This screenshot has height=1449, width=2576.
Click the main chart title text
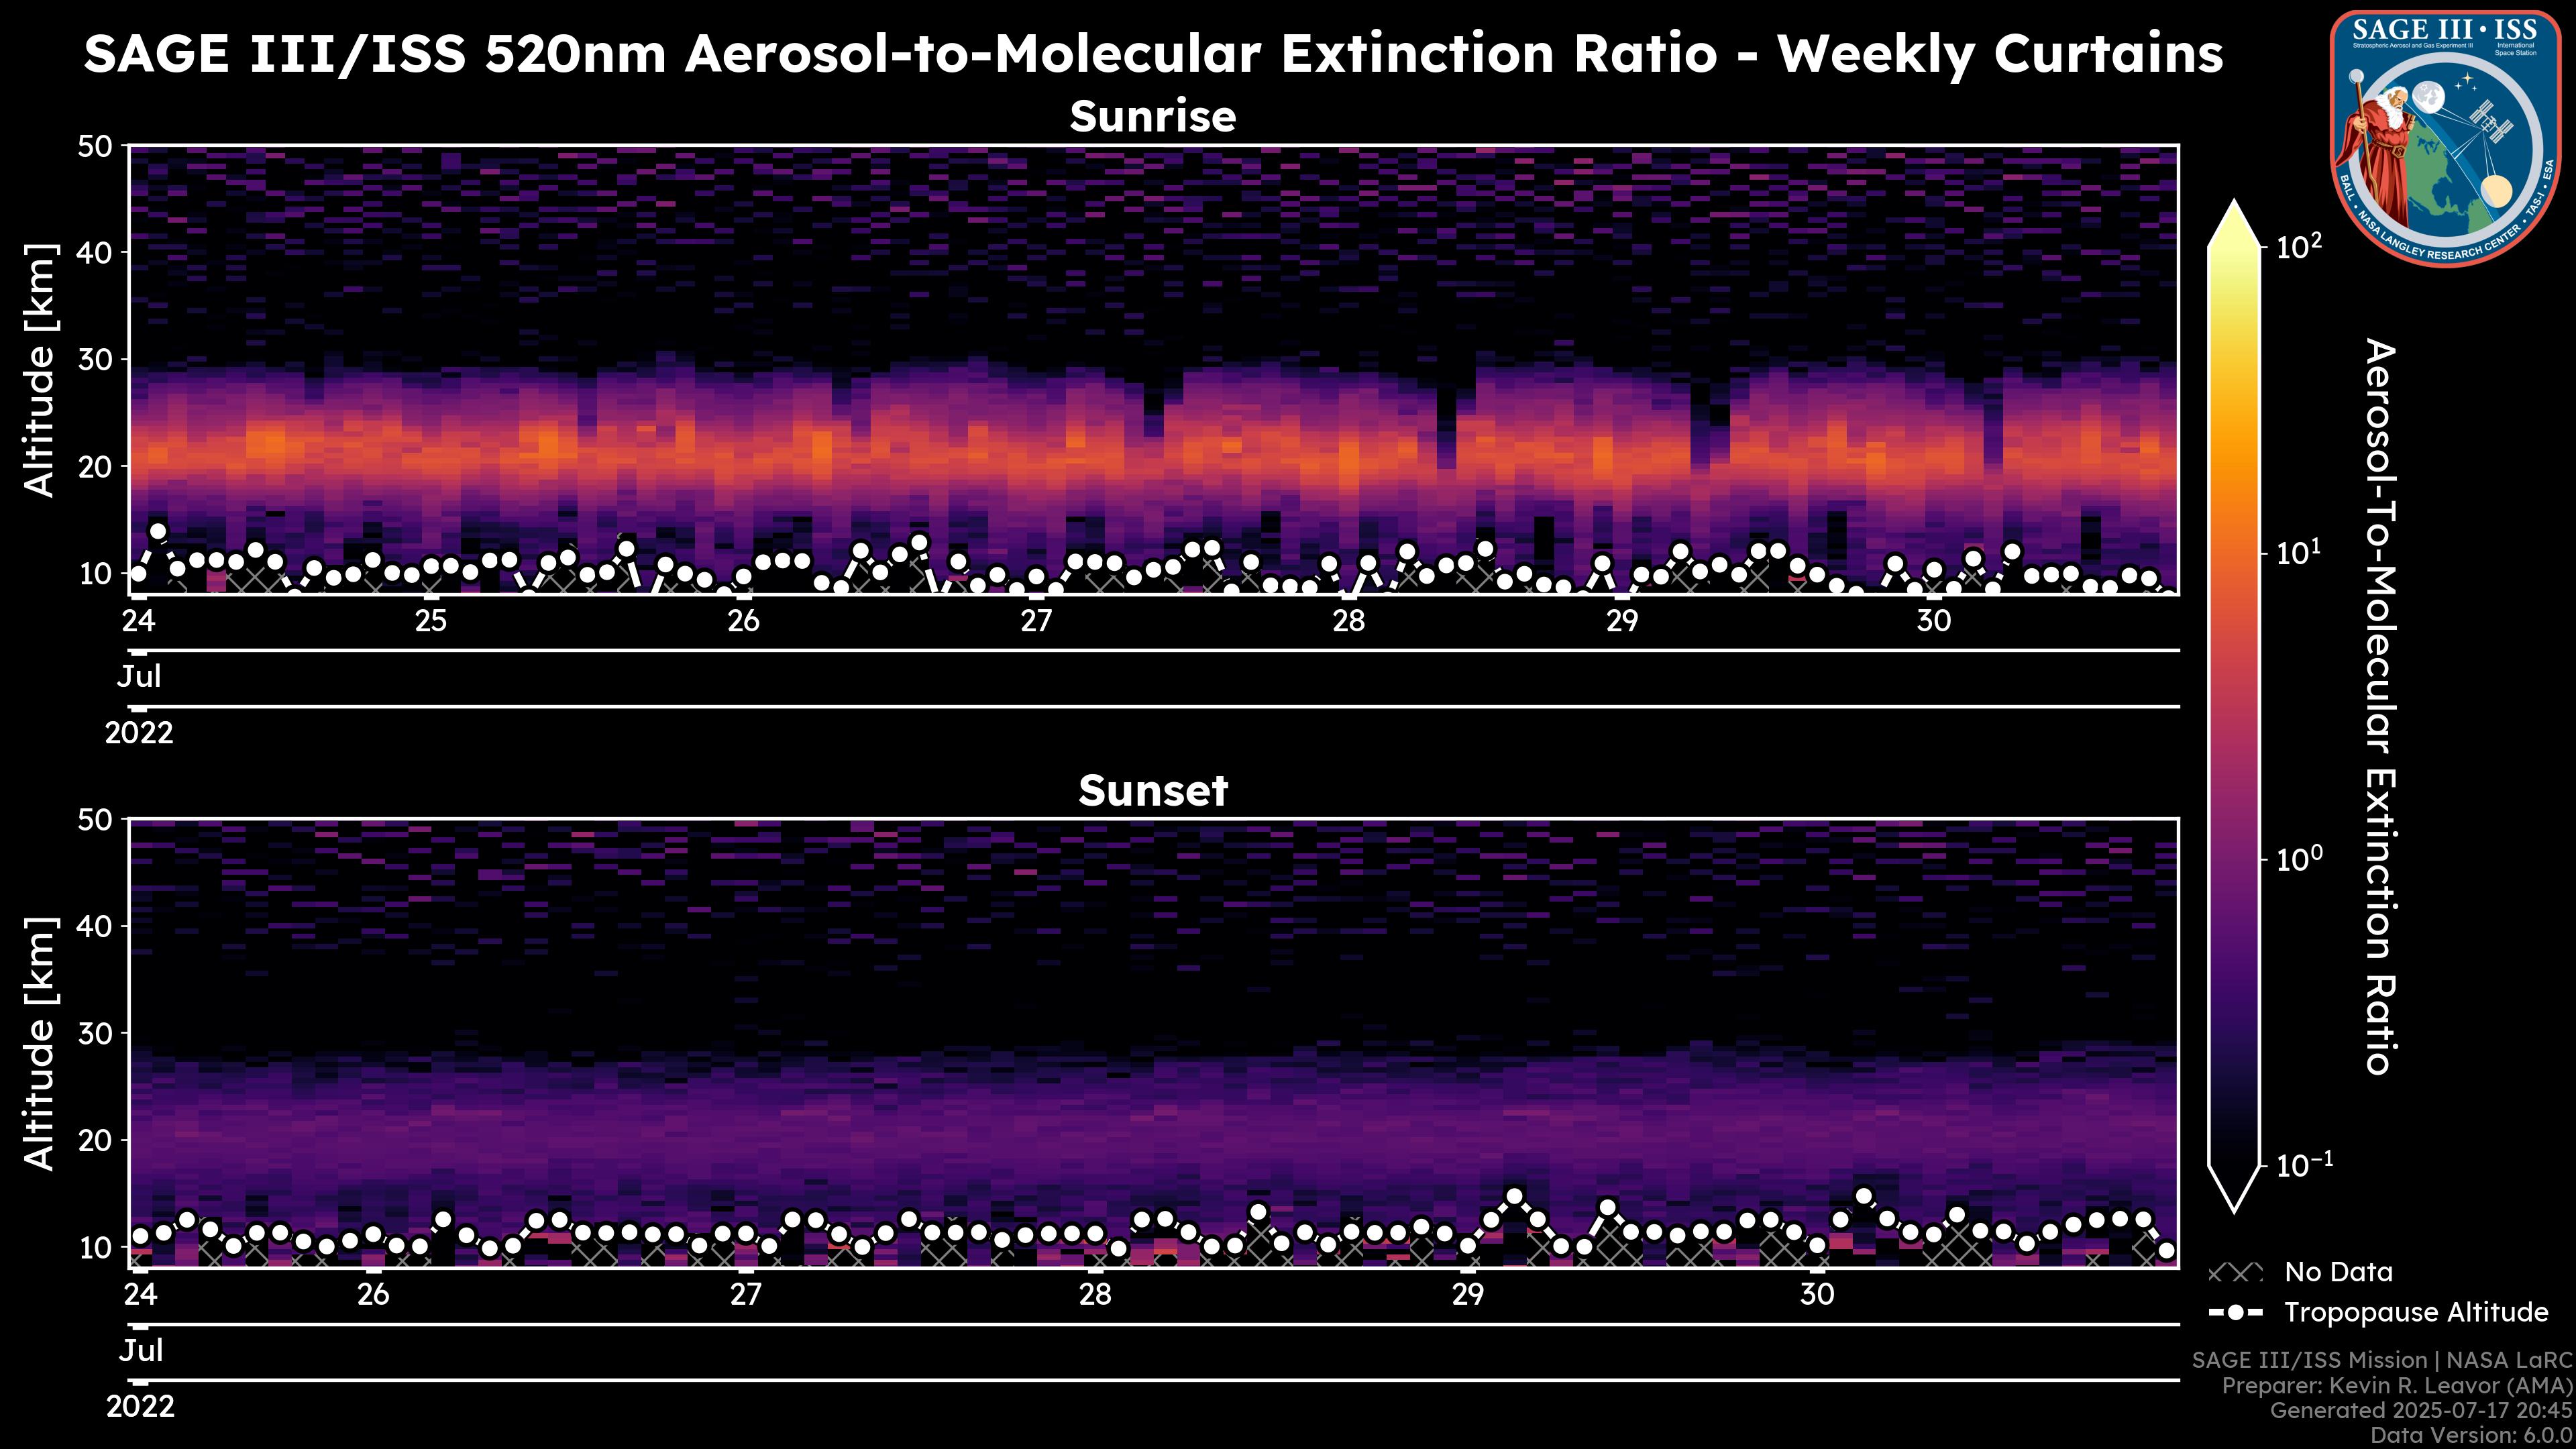(1152, 54)
